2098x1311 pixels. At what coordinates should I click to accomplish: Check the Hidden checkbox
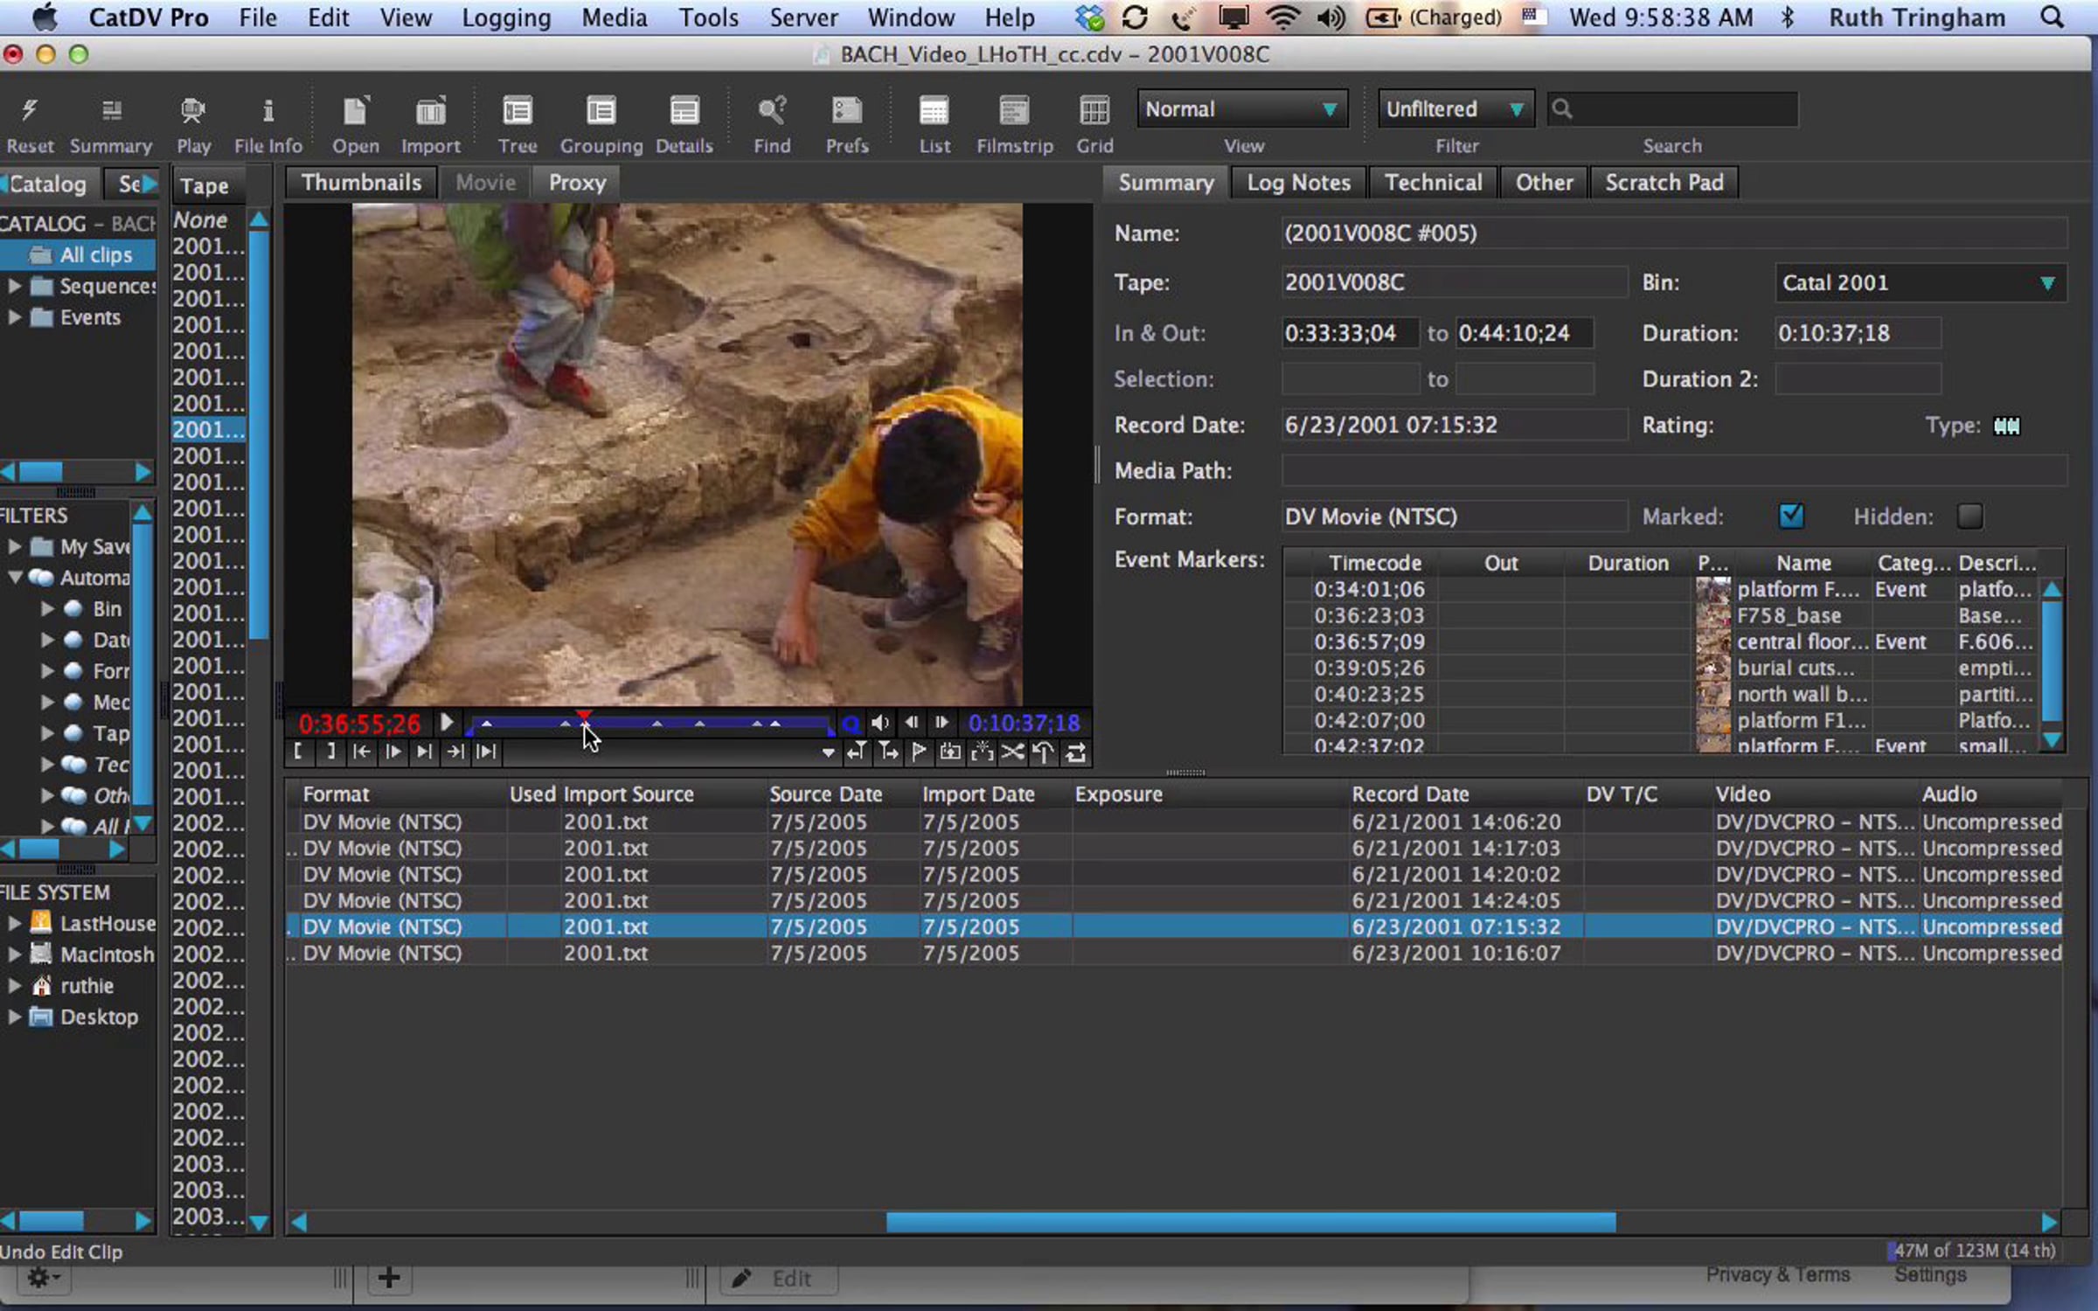point(1969,517)
